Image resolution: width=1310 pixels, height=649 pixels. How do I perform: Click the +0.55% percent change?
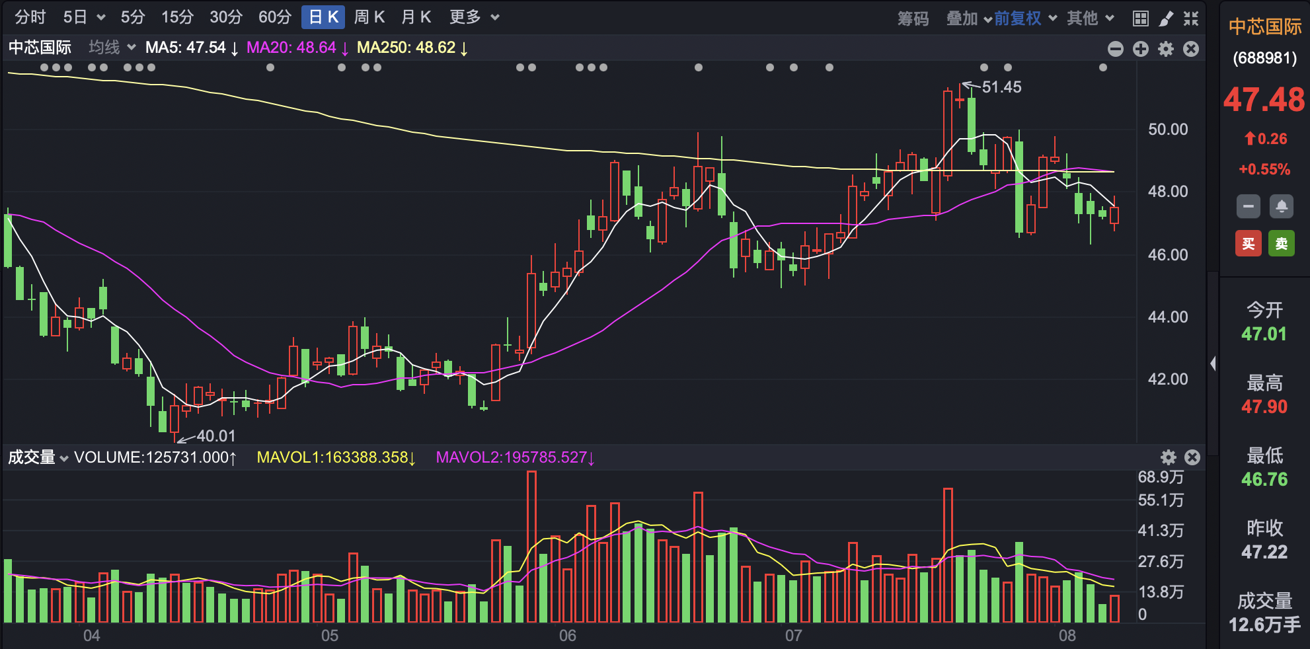[x=1264, y=169]
